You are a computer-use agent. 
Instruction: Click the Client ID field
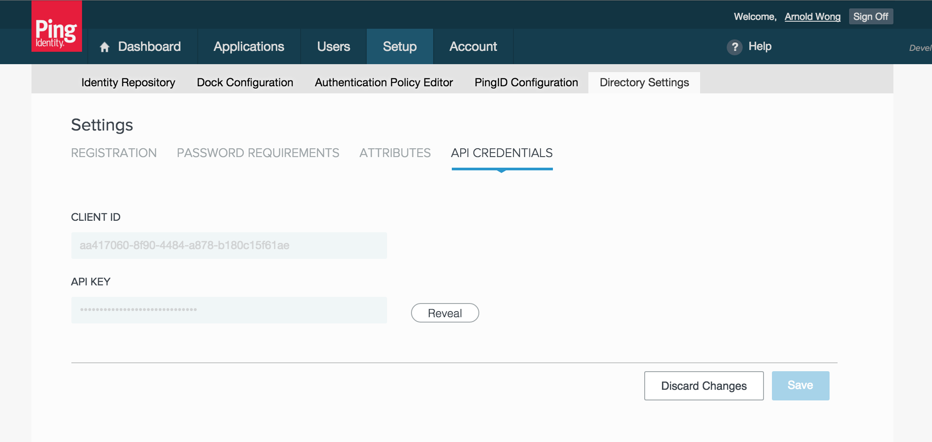pyautogui.click(x=229, y=246)
